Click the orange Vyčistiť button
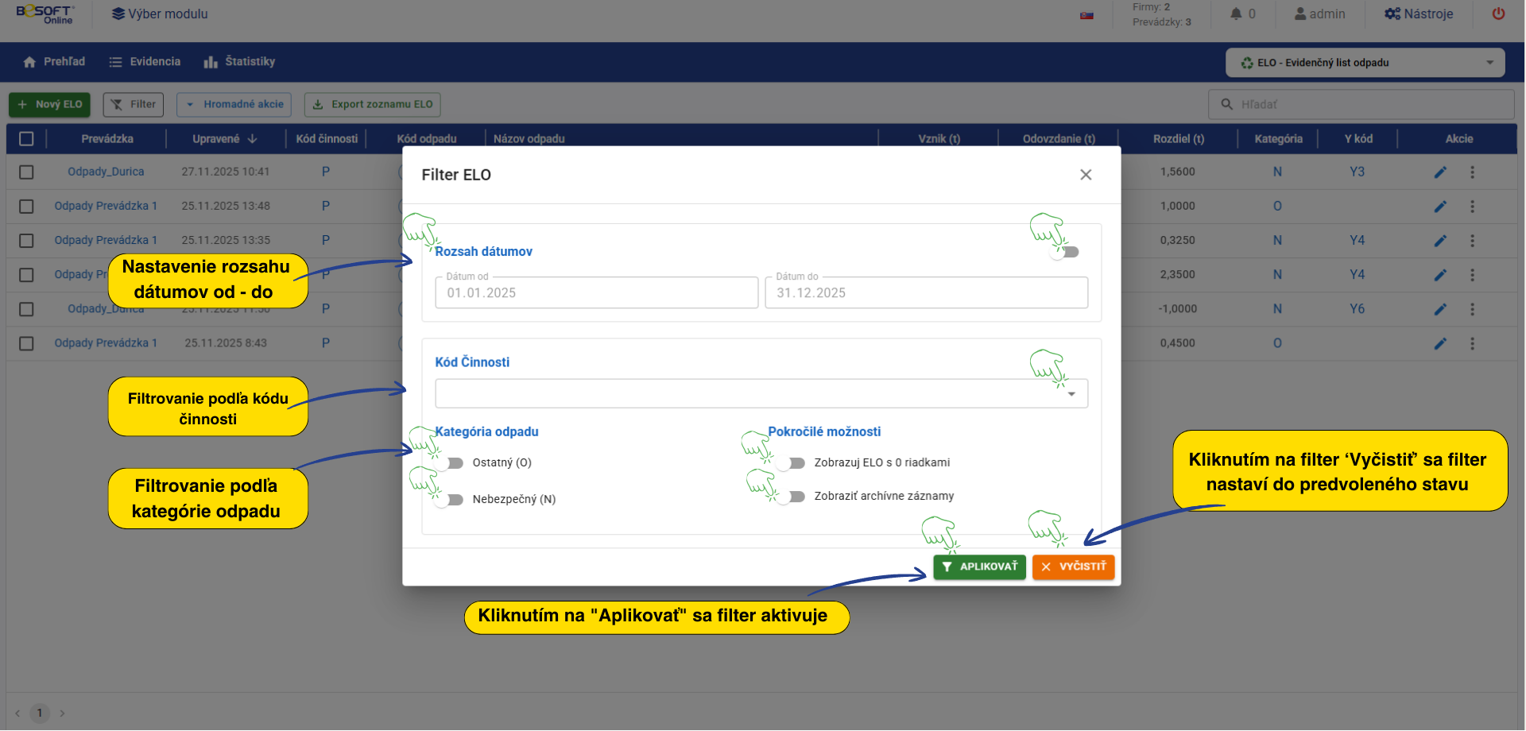1526x731 pixels. click(x=1073, y=567)
